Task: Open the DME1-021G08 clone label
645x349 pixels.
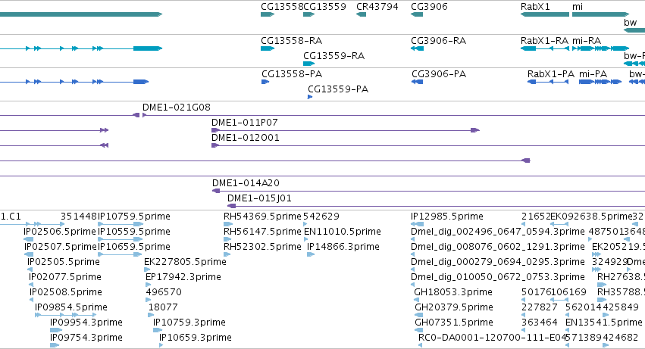Action: click(x=176, y=108)
